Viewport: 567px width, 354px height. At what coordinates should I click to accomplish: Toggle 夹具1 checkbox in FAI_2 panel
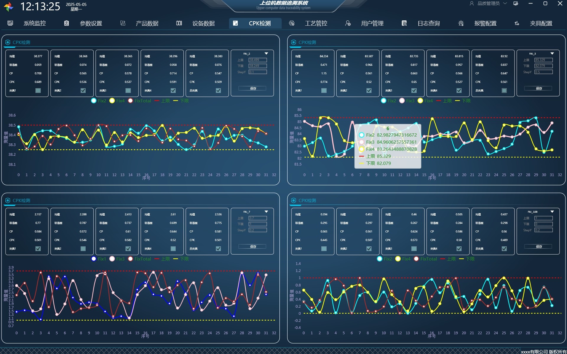38,91
